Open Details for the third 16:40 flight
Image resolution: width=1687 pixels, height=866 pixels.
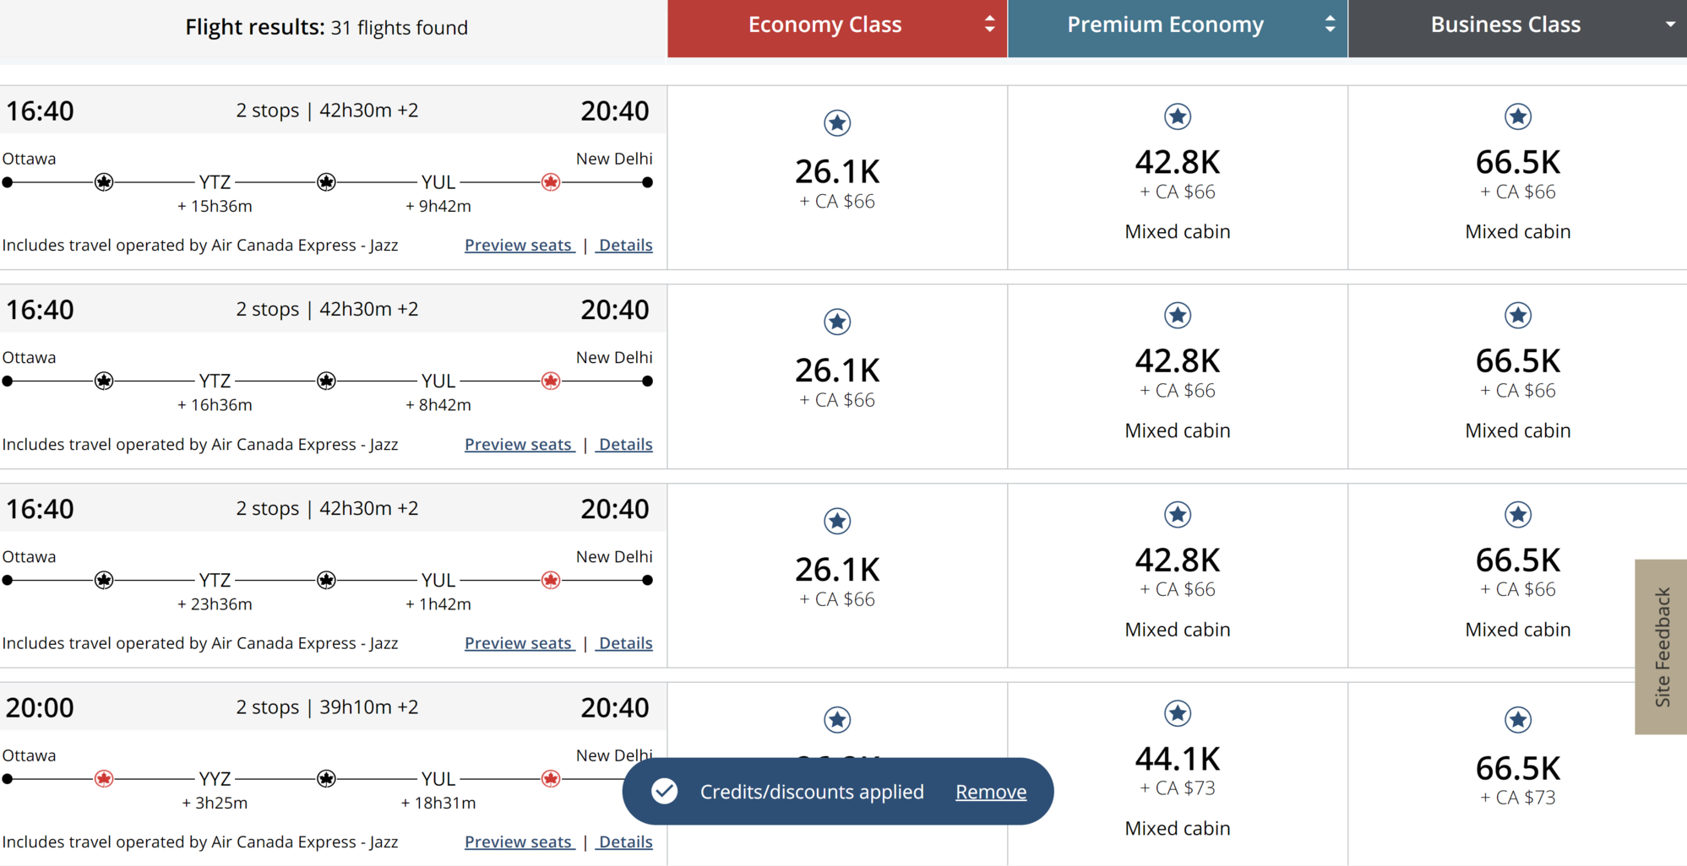625,643
